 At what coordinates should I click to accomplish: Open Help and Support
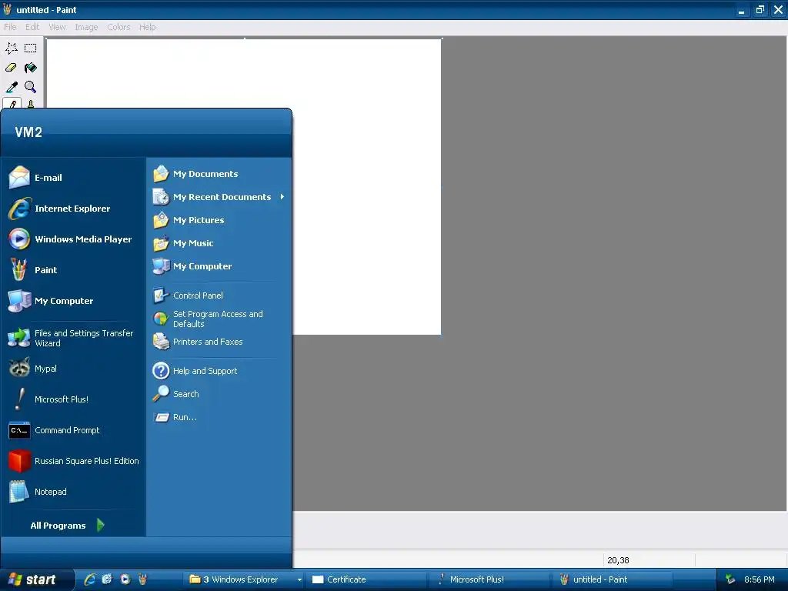(x=219, y=371)
